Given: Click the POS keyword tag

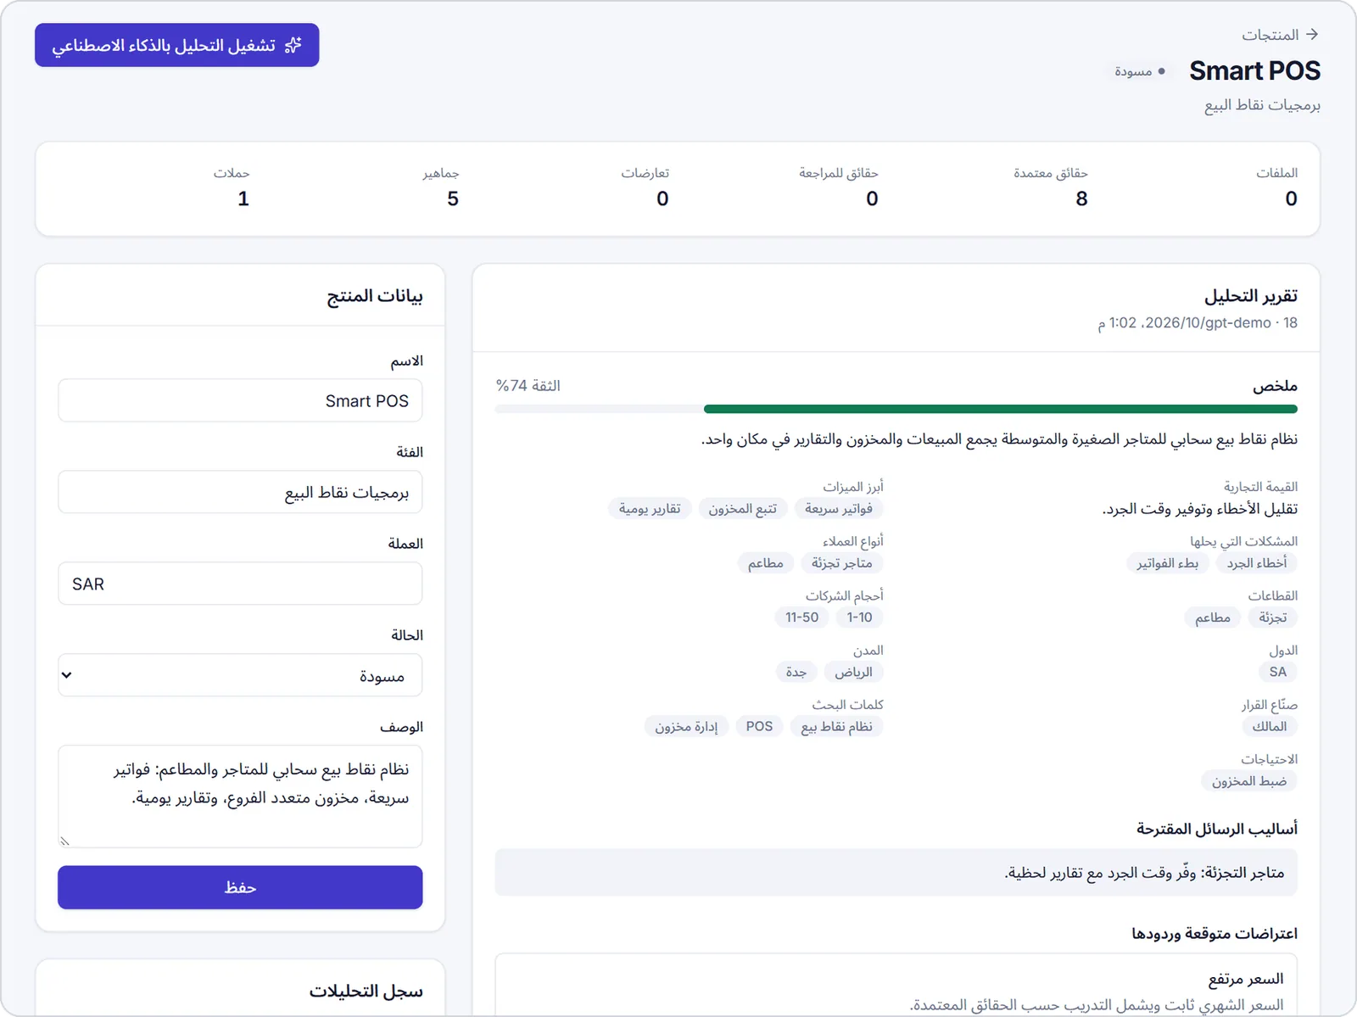Looking at the screenshot, I should (x=760, y=727).
